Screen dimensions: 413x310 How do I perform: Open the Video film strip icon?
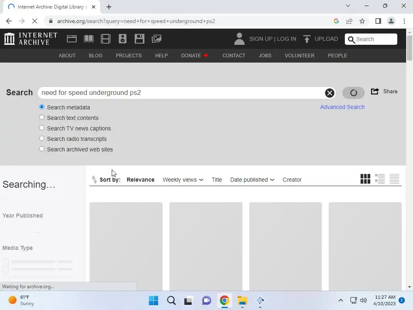tap(106, 39)
